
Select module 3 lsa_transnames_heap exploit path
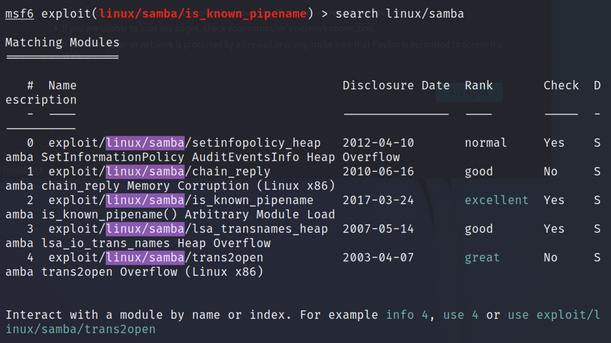(188, 229)
